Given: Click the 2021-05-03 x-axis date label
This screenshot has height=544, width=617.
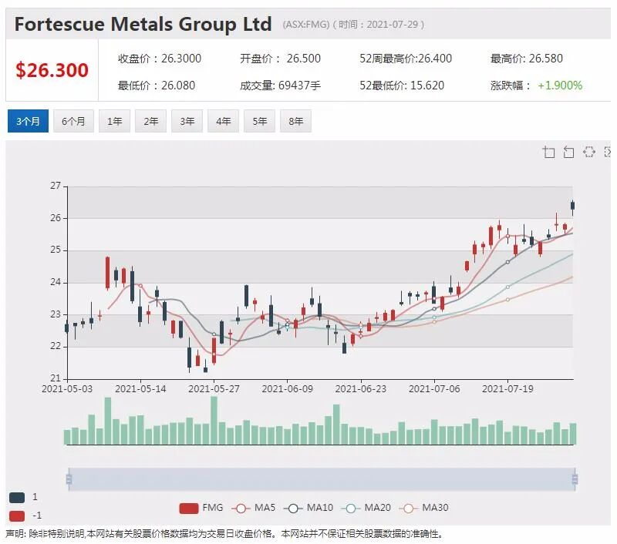Looking at the screenshot, I should 67,389.
